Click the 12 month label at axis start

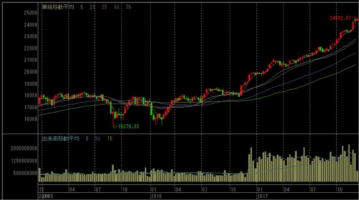point(41,189)
